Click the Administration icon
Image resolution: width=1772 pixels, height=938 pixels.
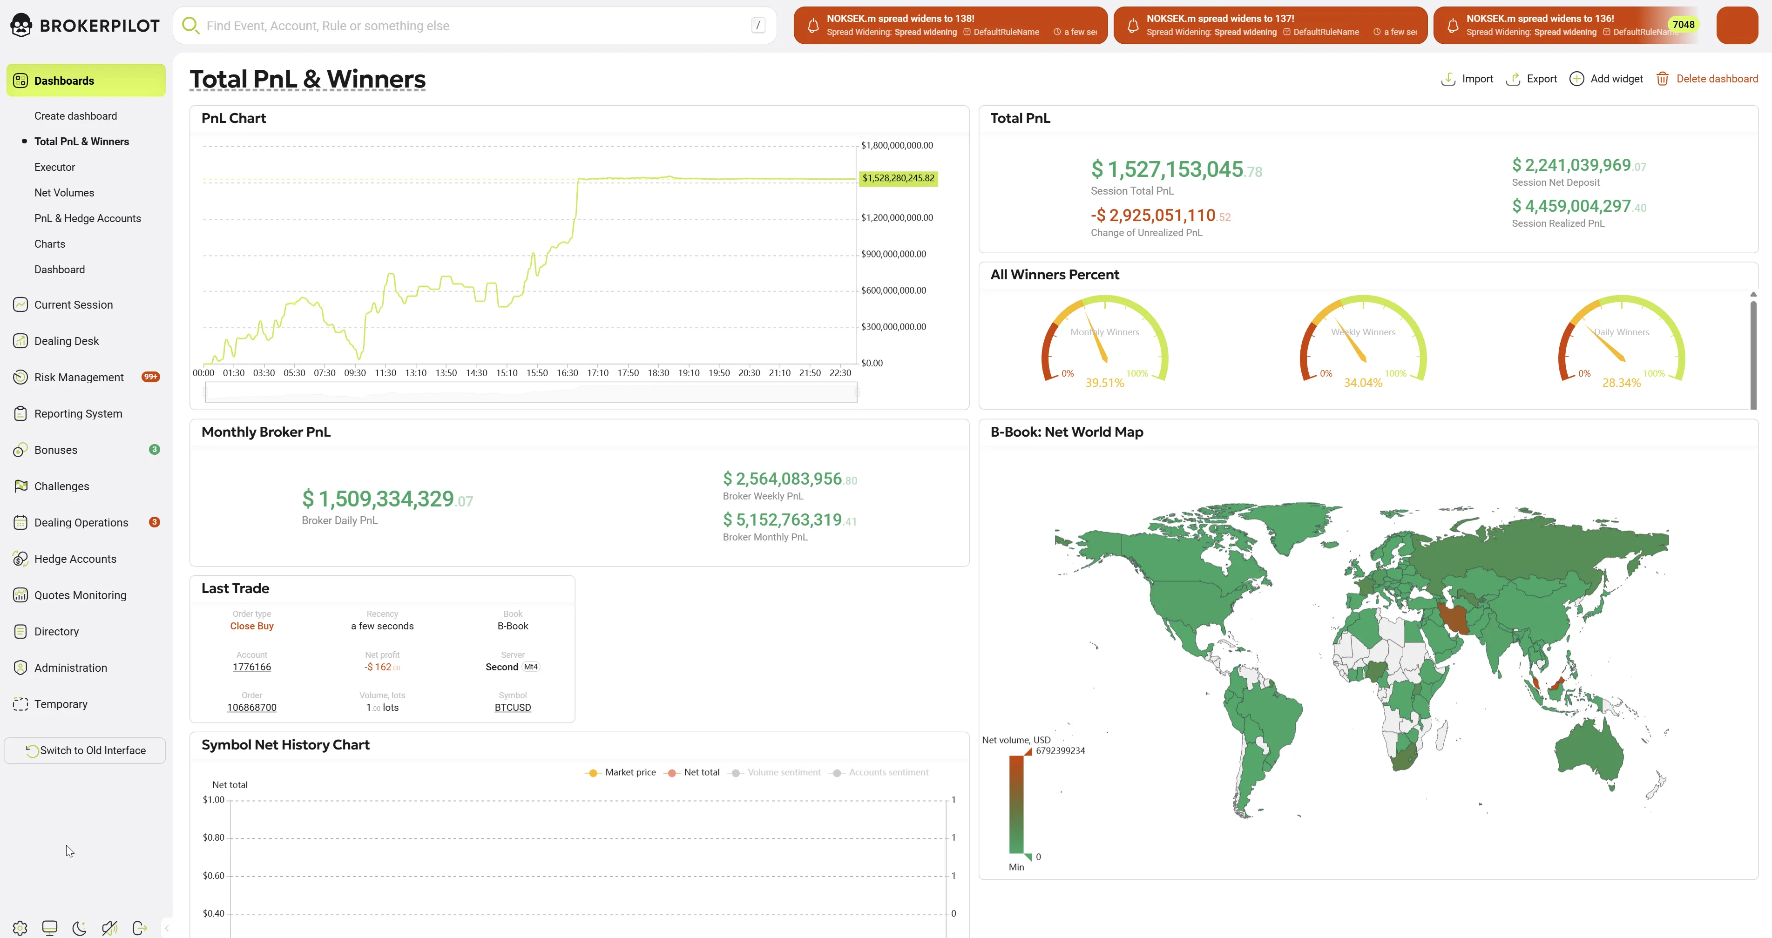(20, 668)
